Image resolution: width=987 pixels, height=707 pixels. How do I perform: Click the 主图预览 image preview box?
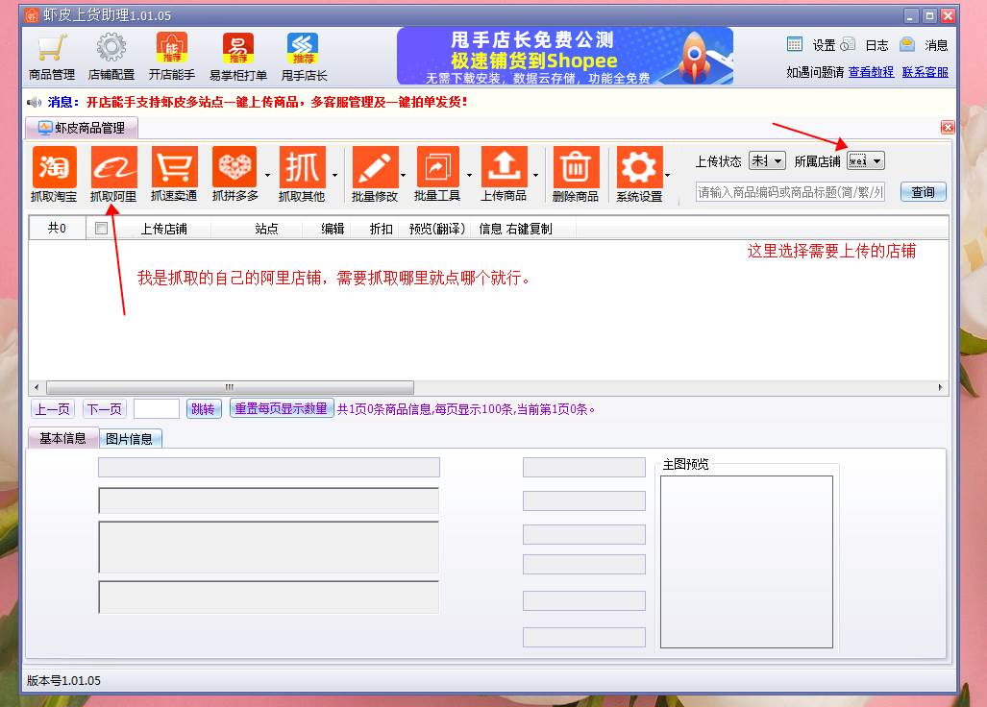pos(747,562)
